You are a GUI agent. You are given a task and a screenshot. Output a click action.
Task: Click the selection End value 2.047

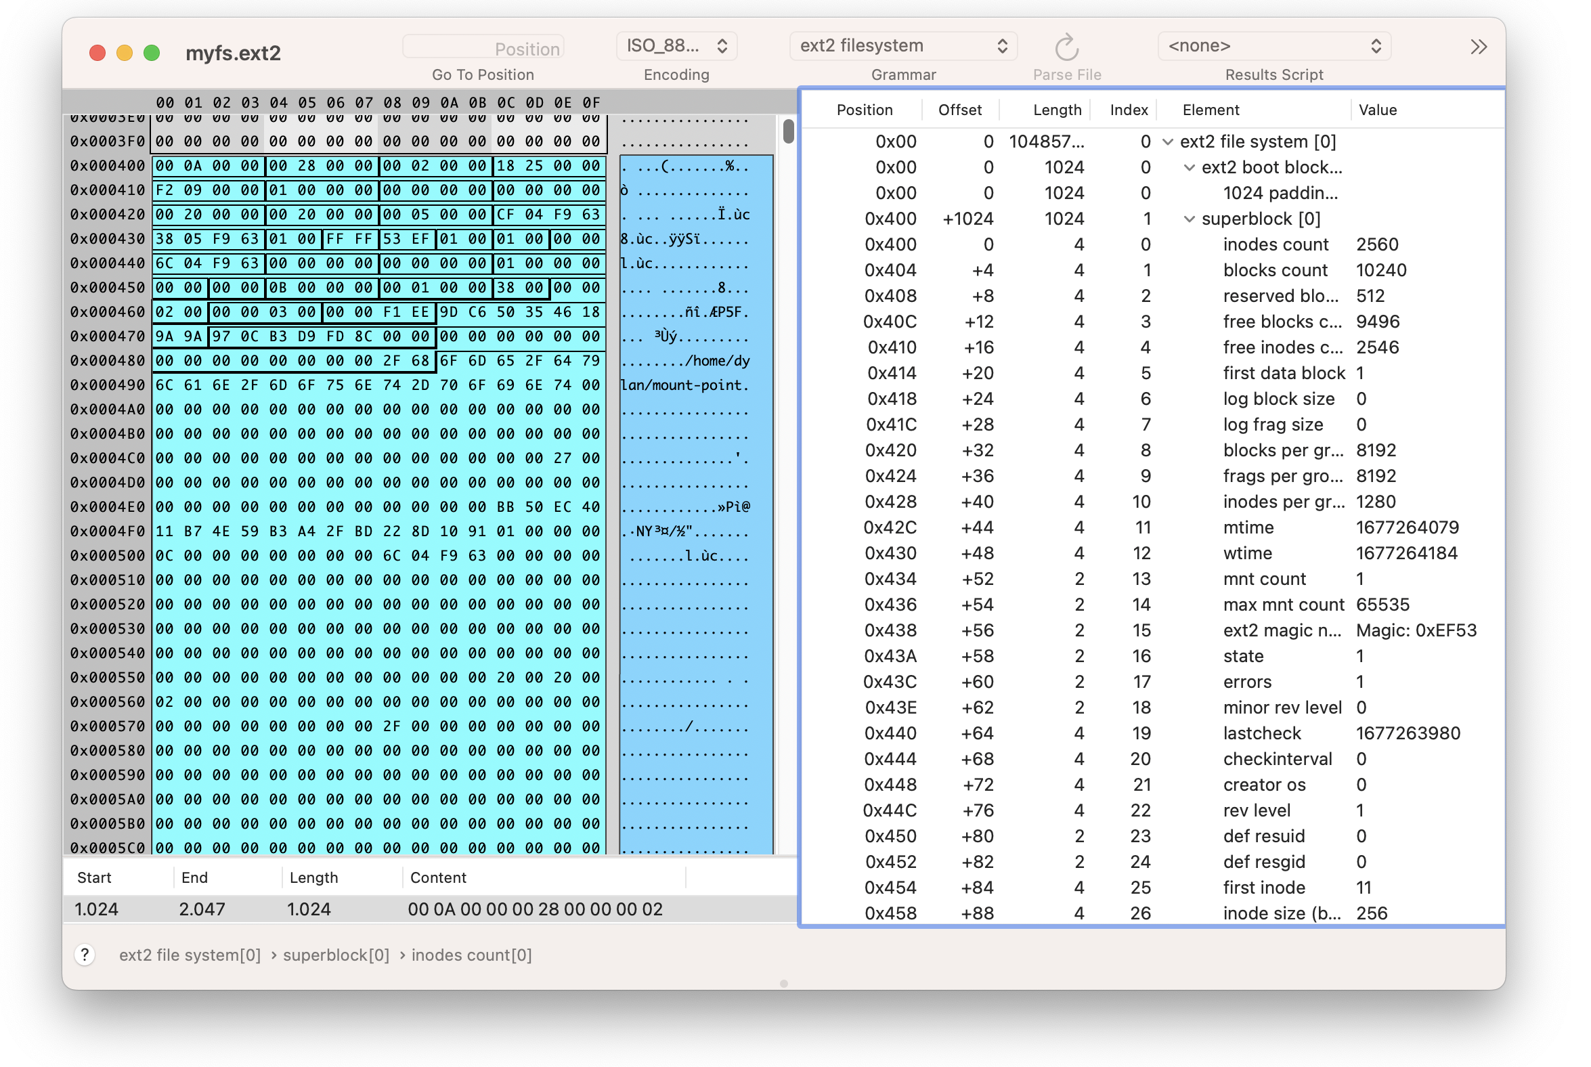point(202,910)
